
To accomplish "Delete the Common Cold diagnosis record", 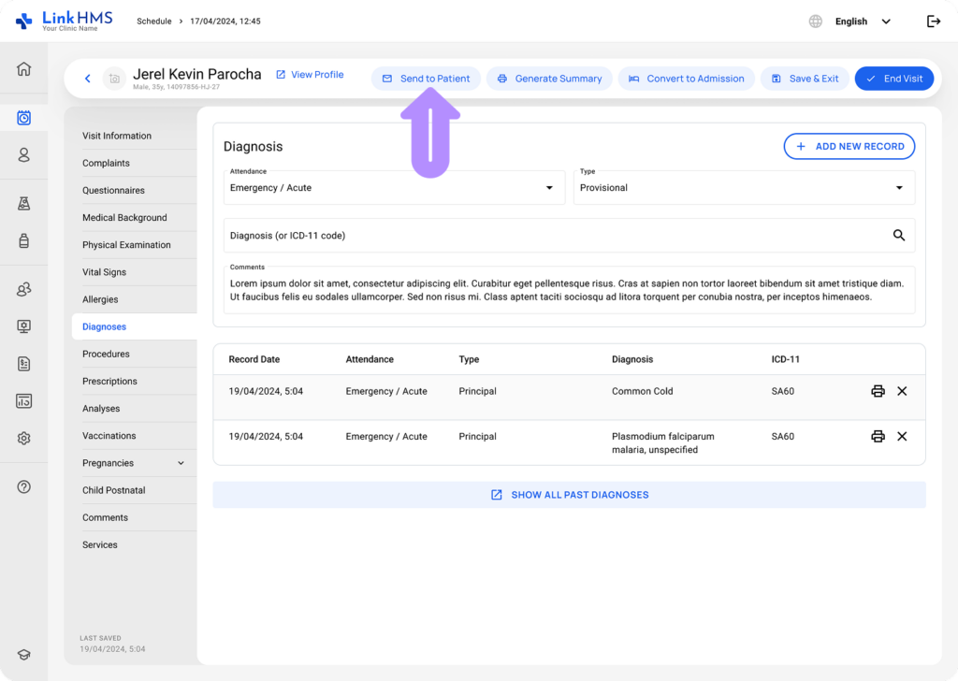I will 902,392.
